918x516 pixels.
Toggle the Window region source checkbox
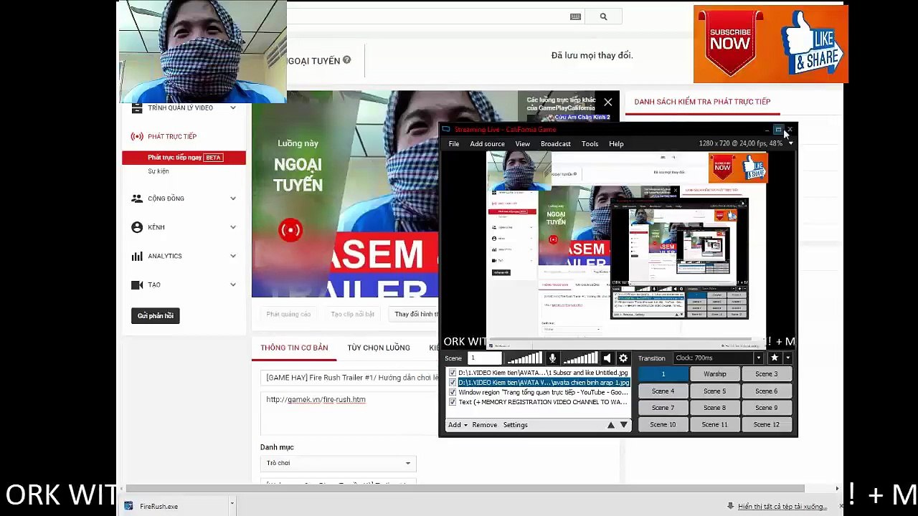[452, 393]
